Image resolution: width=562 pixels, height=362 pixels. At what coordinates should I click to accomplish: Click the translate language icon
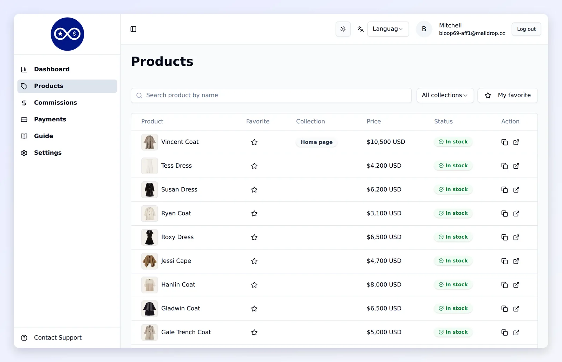coord(360,29)
